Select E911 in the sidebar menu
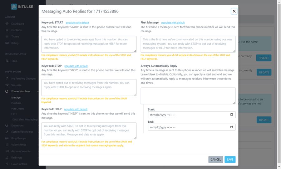The width and height of the screenshot is (281, 169). point(14,114)
